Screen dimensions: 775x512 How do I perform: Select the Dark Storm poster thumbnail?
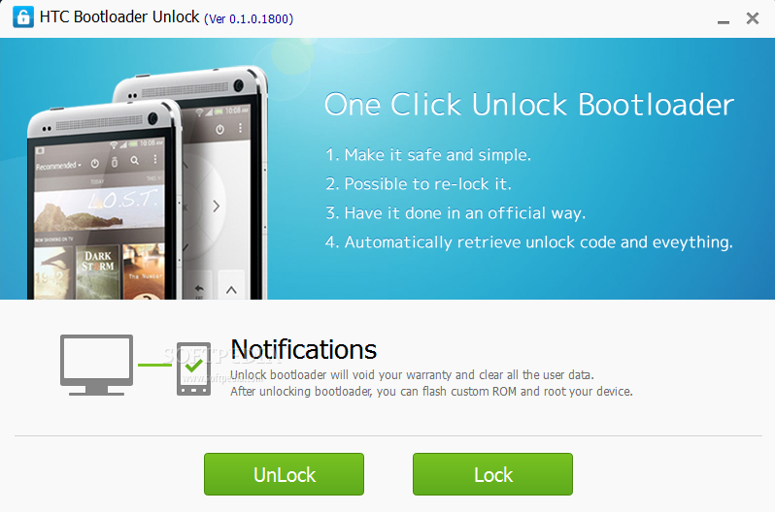[98, 272]
